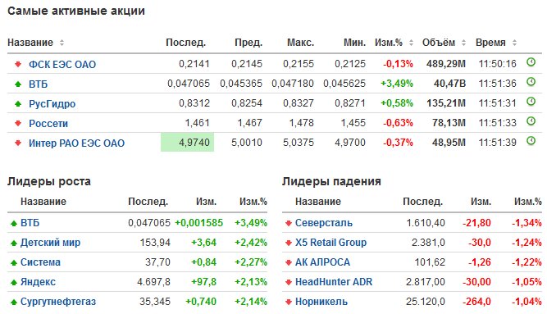547x314 pixels.
Task: Click red down arrow beside ФСК ЕЭС ОАО
Action: coord(18,64)
